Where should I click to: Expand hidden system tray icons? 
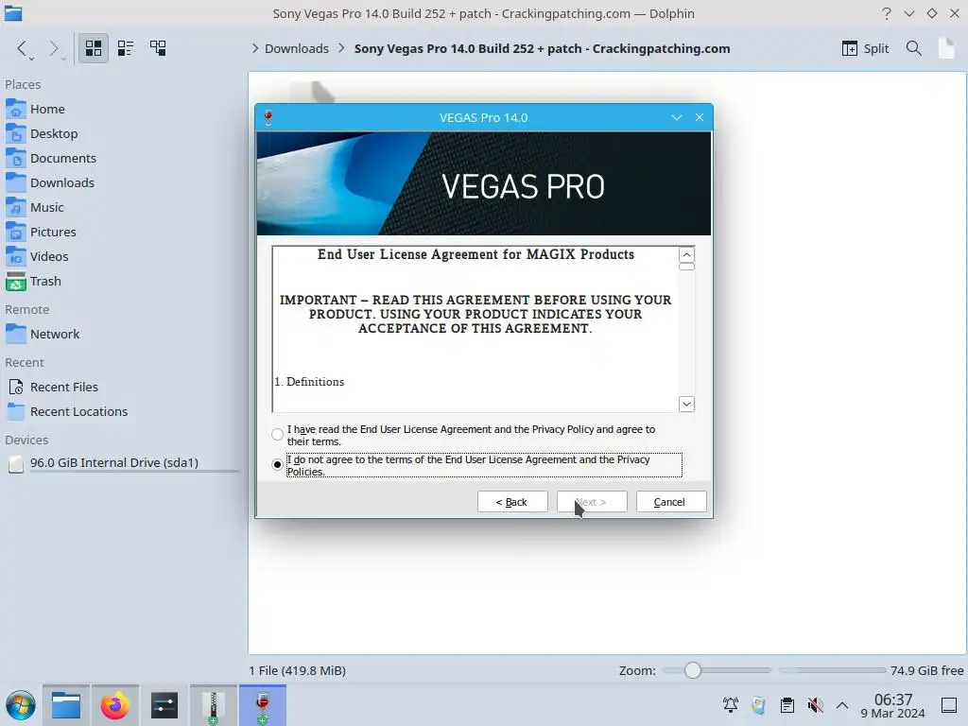point(842,705)
